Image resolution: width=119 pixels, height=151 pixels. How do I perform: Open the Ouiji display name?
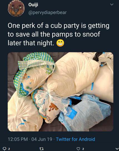click(33, 5)
